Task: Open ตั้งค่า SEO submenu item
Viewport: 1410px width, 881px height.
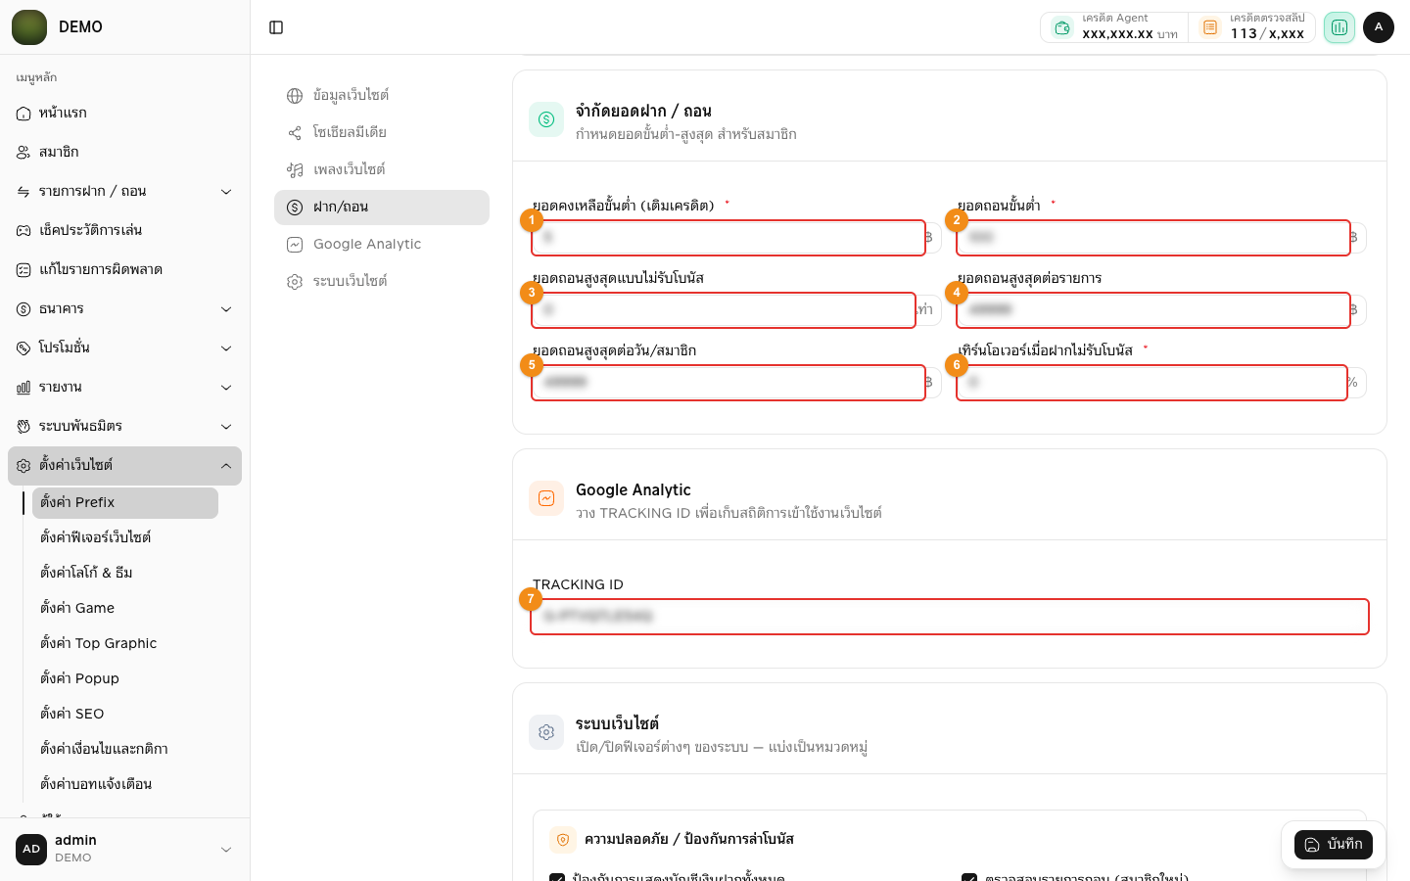Action: [125, 715]
